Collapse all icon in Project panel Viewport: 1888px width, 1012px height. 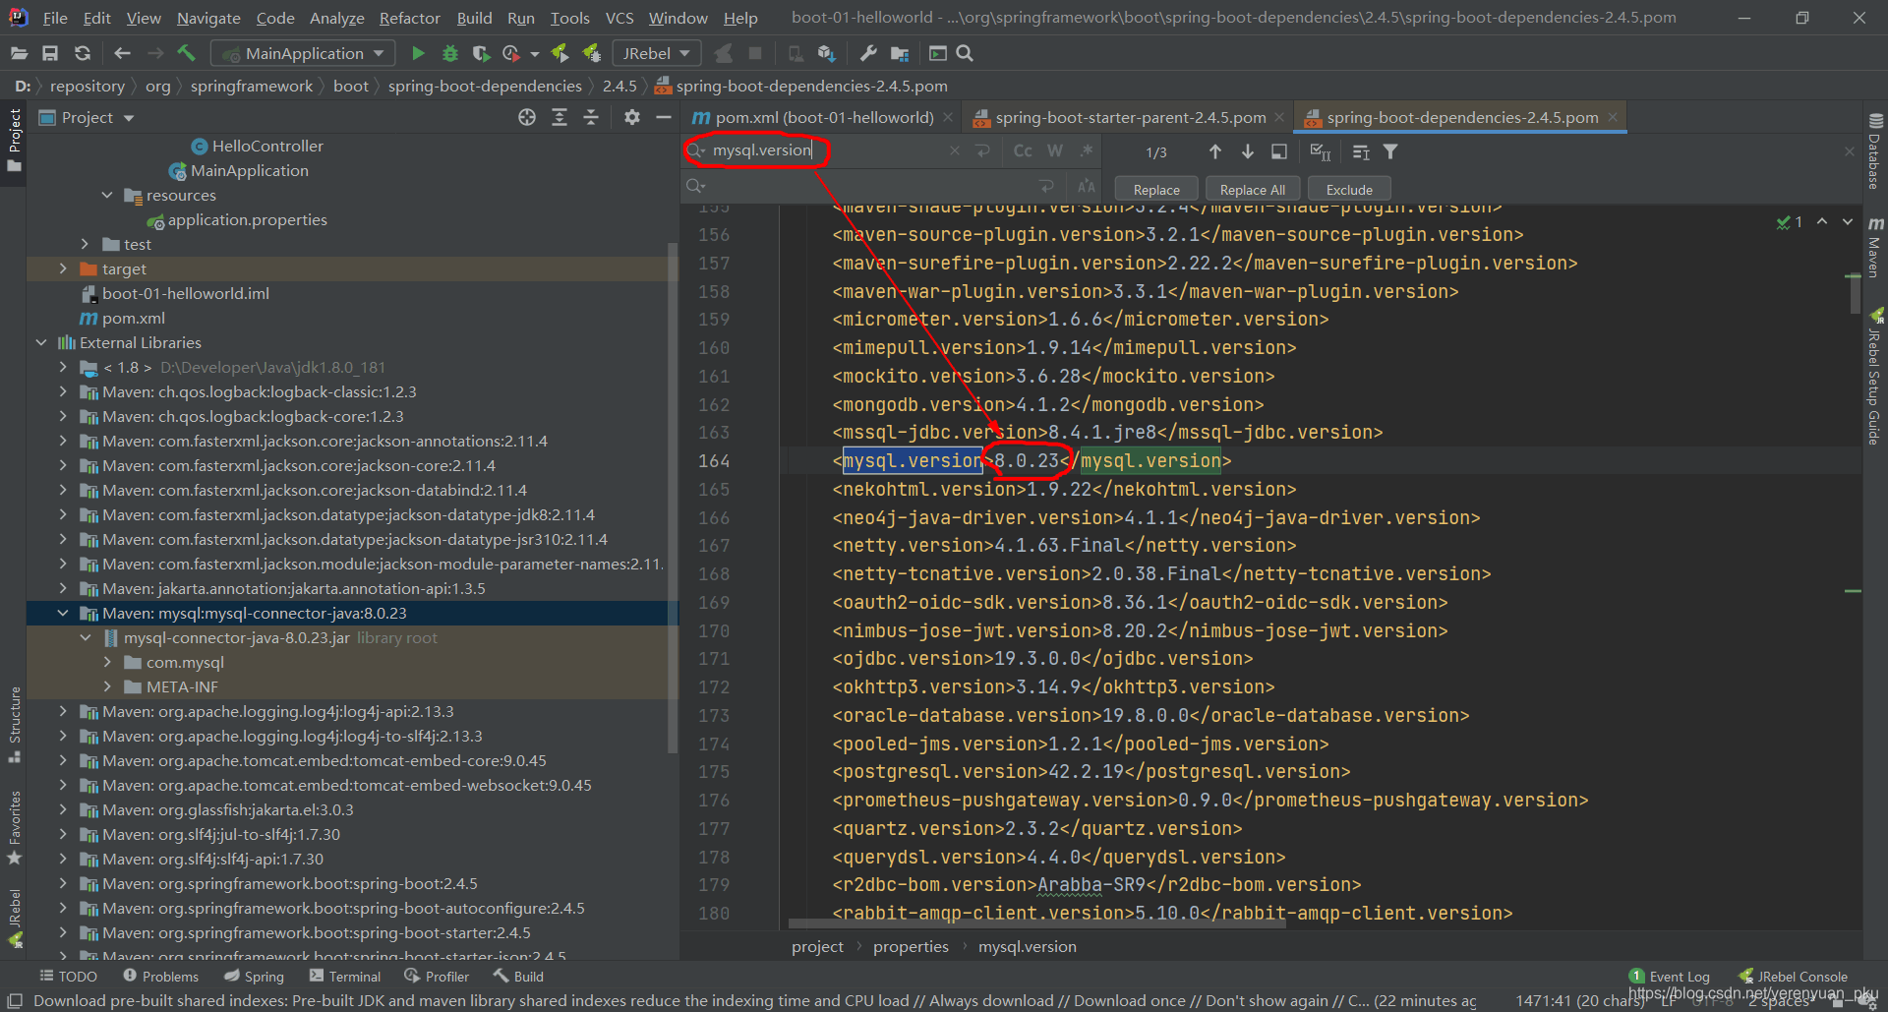click(591, 117)
